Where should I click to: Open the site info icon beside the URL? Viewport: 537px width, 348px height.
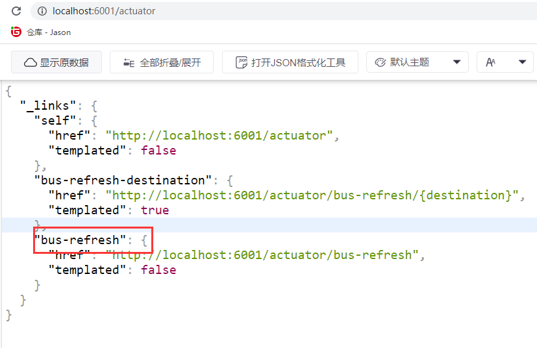(42, 11)
